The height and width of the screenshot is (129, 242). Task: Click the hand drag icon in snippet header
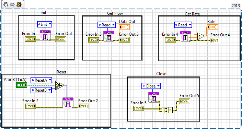[x=5, y=4]
